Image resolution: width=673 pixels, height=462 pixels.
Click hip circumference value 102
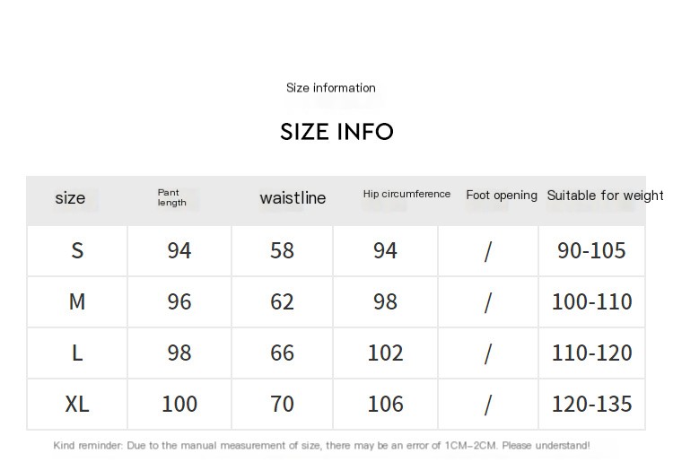click(385, 353)
